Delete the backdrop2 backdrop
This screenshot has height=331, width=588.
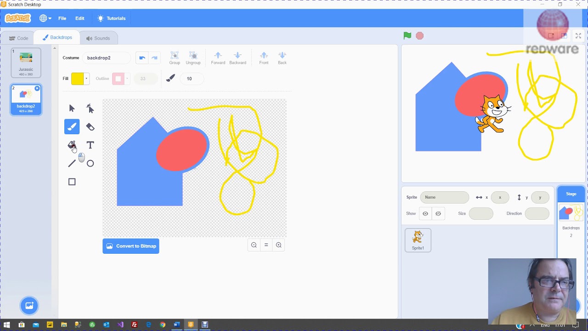pyautogui.click(x=37, y=88)
